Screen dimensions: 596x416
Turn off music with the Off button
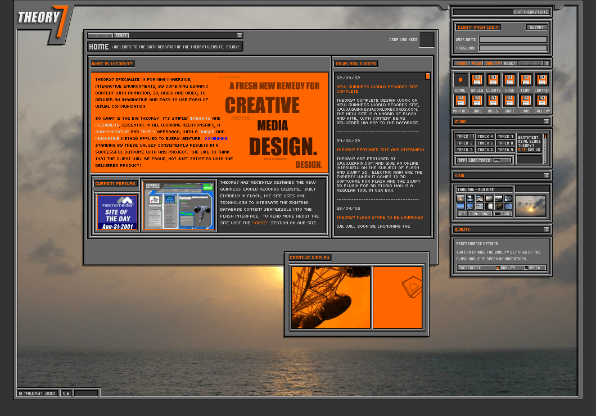click(462, 160)
